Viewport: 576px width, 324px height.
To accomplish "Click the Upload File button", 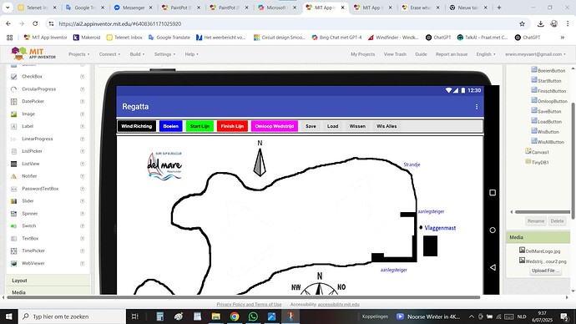I will [545, 271].
